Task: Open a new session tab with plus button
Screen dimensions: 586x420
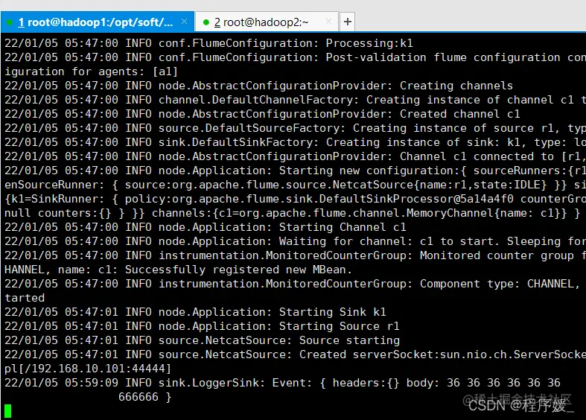Action: (x=347, y=22)
